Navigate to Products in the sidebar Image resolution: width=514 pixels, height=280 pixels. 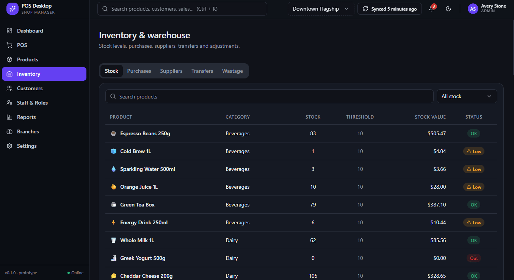44,59
